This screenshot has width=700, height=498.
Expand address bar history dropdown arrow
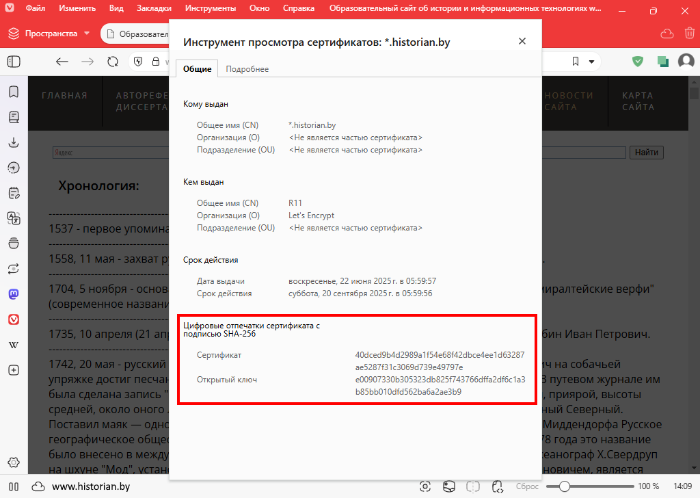[x=591, y=62]
